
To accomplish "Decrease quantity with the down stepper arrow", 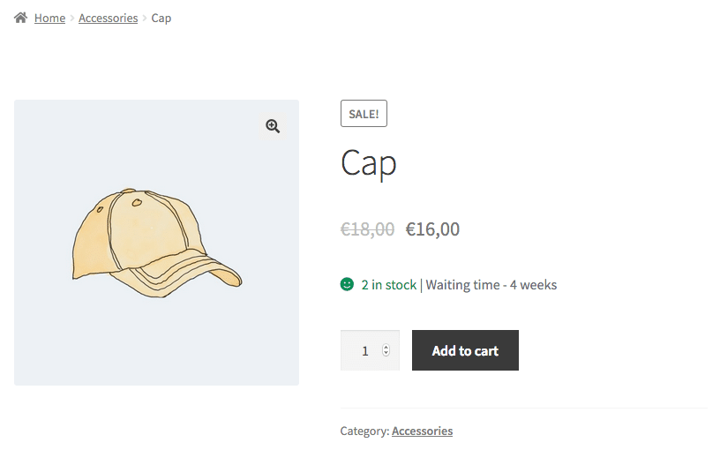I will coord(386,354).
